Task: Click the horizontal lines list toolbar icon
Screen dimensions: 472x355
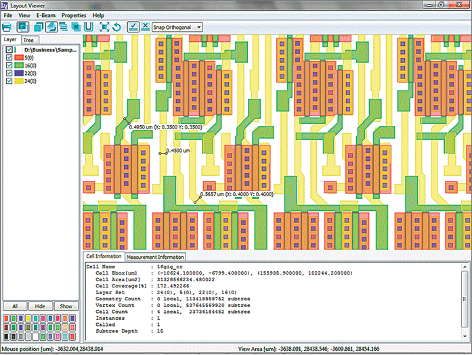Action: click(x=64, y=27)
